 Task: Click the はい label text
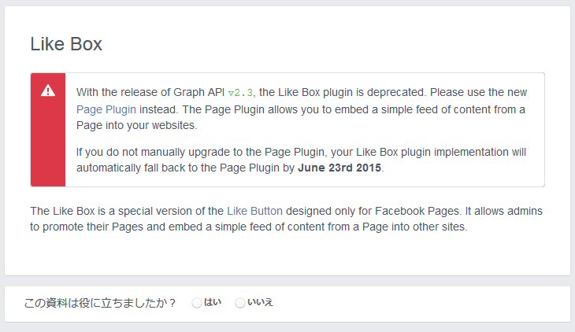click(x=213, y=302)
